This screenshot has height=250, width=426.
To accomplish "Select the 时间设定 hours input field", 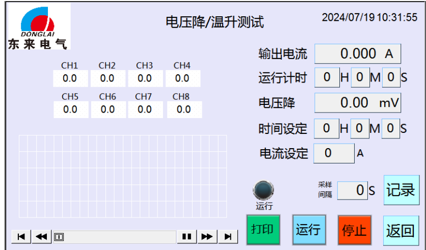I will (x=327, y=128).
